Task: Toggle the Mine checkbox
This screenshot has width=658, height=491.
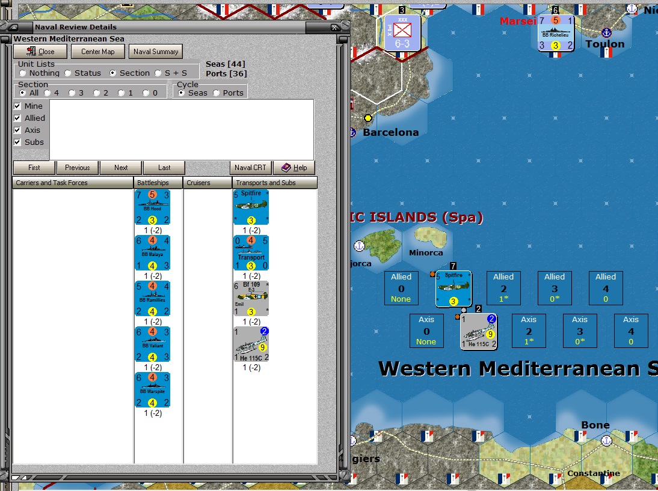Action: (x=17, y=106)
